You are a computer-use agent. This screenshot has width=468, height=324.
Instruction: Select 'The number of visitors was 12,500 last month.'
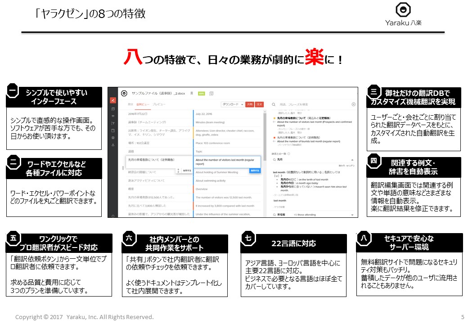coord(224,198)
